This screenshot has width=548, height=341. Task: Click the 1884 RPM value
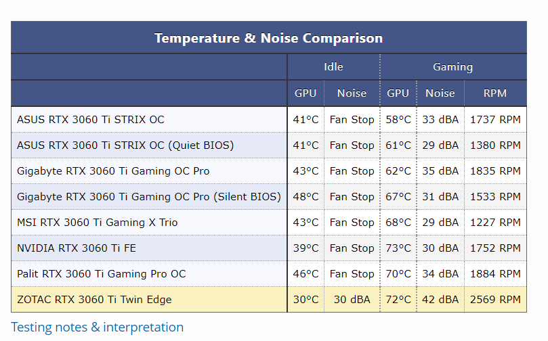(x=495, y=274)
